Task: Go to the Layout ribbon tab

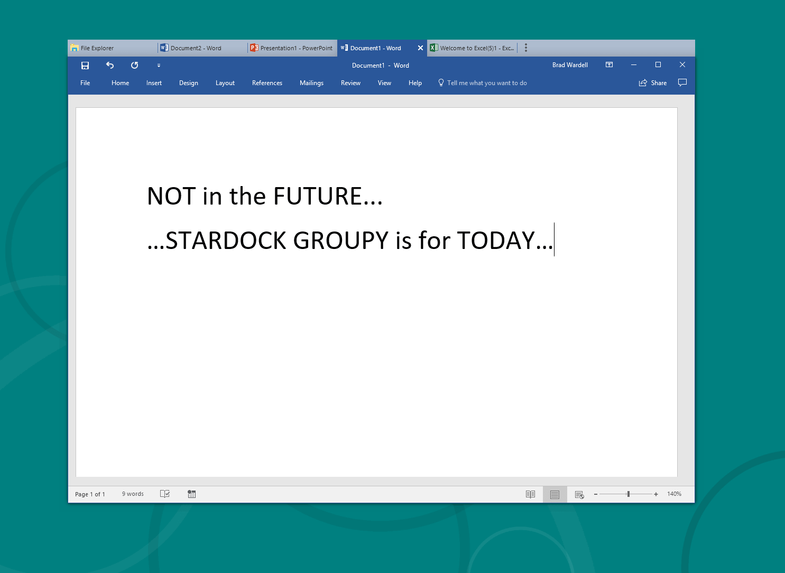Action: coord(225,83)
